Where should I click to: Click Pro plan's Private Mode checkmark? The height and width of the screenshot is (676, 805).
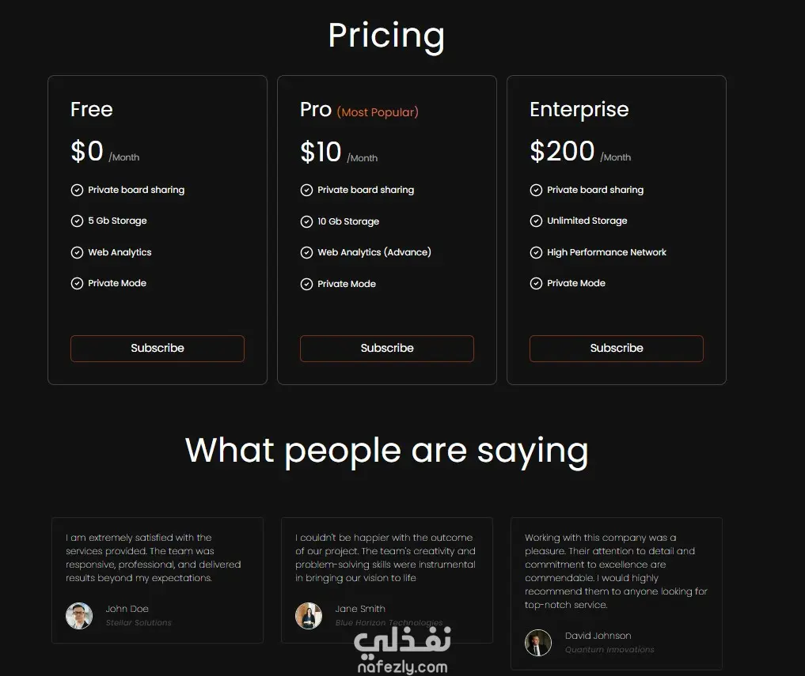point(306,284)
